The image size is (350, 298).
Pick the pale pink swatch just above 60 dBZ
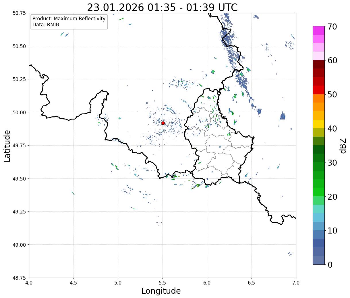pyautogui.click(x=318, y=56)
